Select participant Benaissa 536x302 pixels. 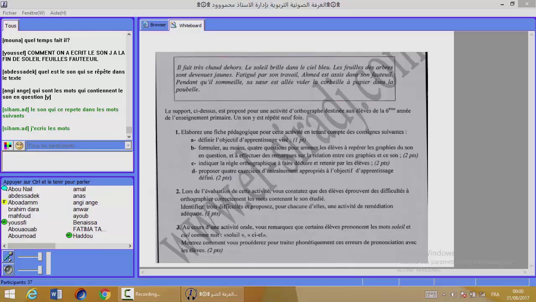85,223
